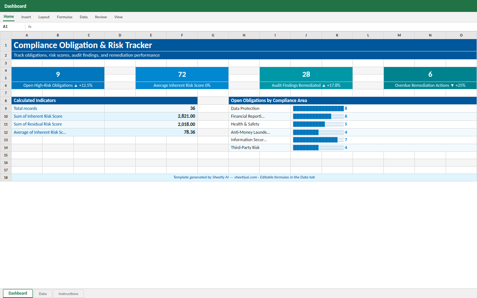Click 'Overdue Remediation Actions ▼ +25%' label
The image size is (477, 298).
click(x=430, y=85)
